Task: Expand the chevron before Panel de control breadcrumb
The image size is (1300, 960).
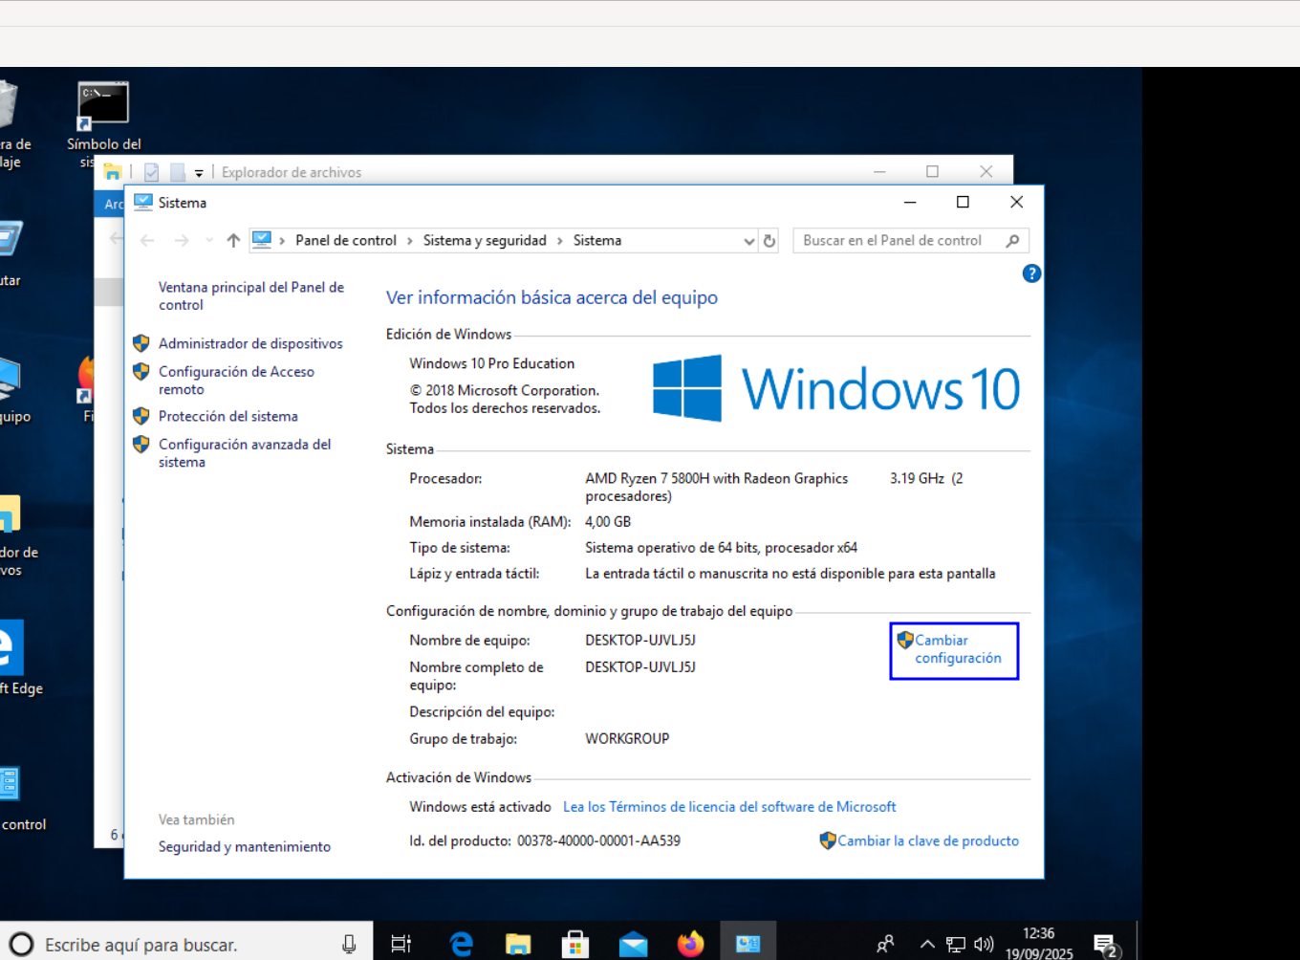Action: (x=283, y=241)
